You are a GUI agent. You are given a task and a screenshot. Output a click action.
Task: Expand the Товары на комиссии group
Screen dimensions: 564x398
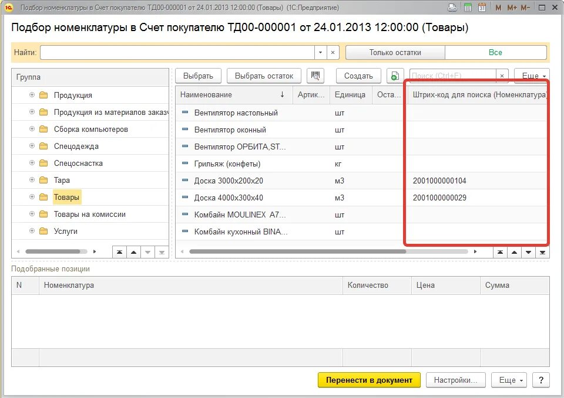[32, 213]
